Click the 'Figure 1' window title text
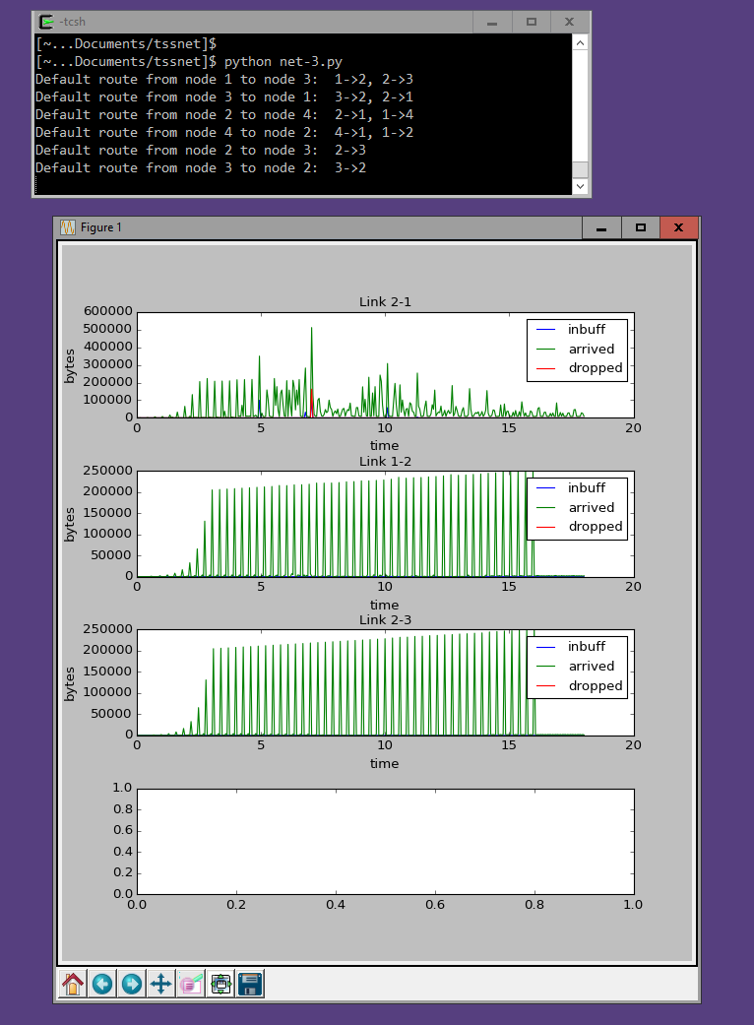Screen dimensions: 754x1025 pos(101,227)
